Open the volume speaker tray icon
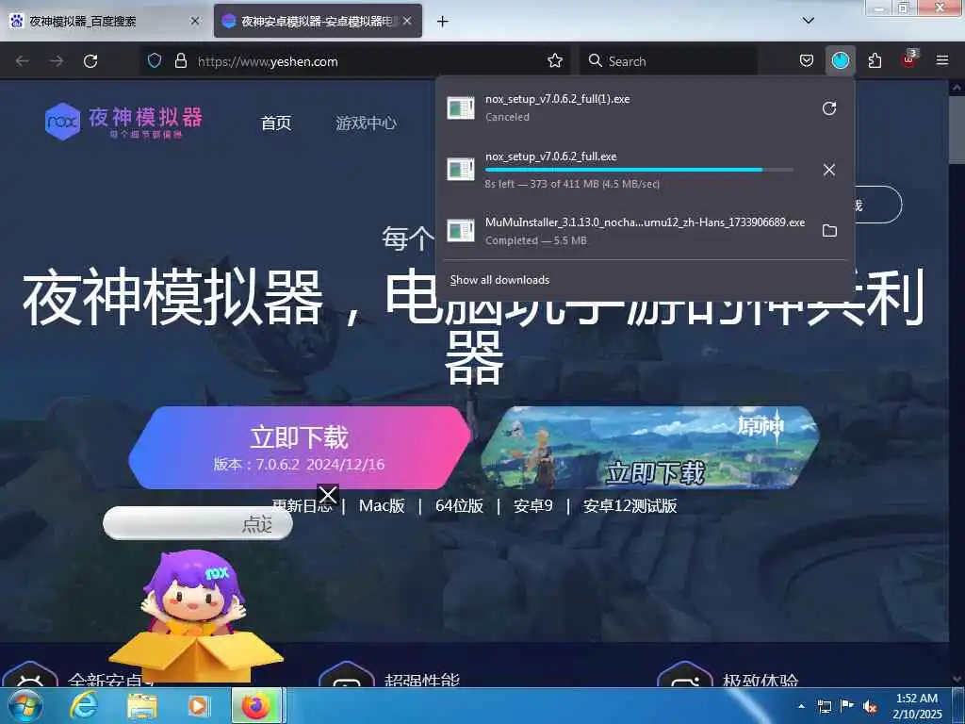Viewport: 965px width, 724px height. pyautogui.click(x=870, y=707)
